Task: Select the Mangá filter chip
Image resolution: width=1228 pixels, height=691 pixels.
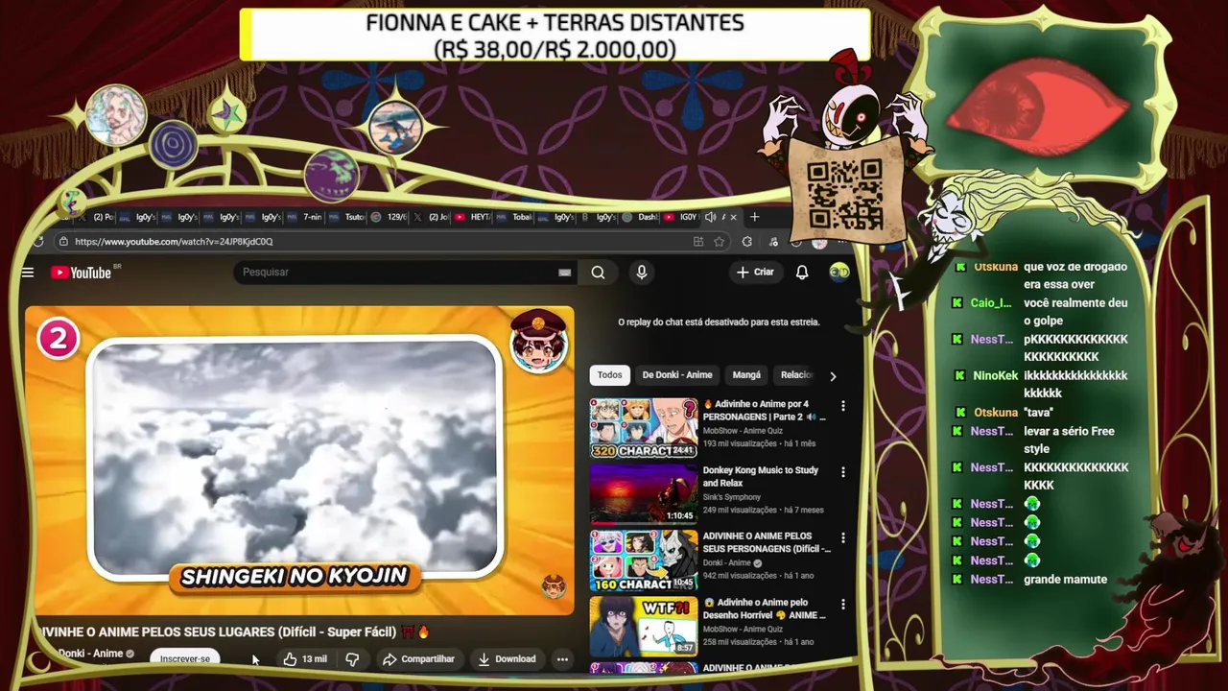Action: tap(746, 375)
